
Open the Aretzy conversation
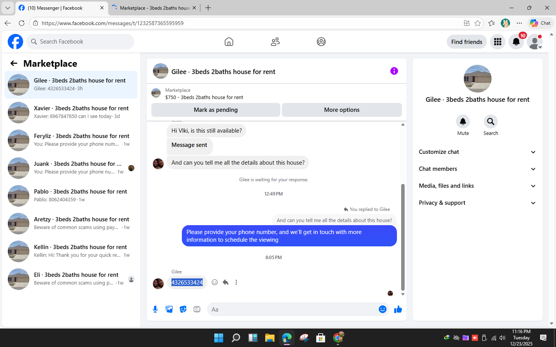click(71, 224)
